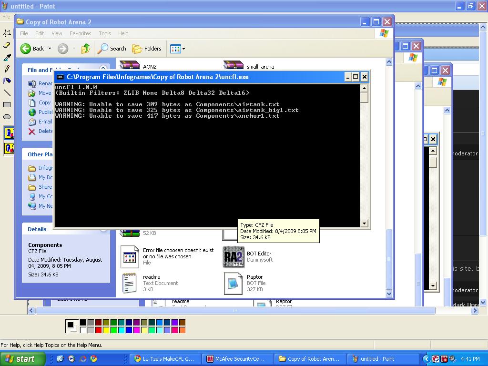Screen dimensions: 488x366
Task: Select the Line tool in Paint
Action: (7, 92)
